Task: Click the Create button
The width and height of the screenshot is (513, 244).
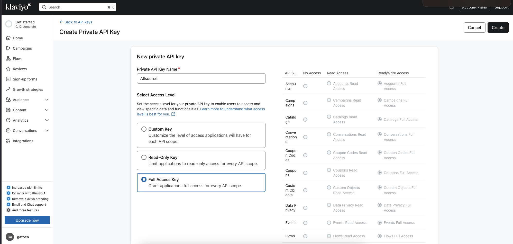Action: [x=498, y=28]
